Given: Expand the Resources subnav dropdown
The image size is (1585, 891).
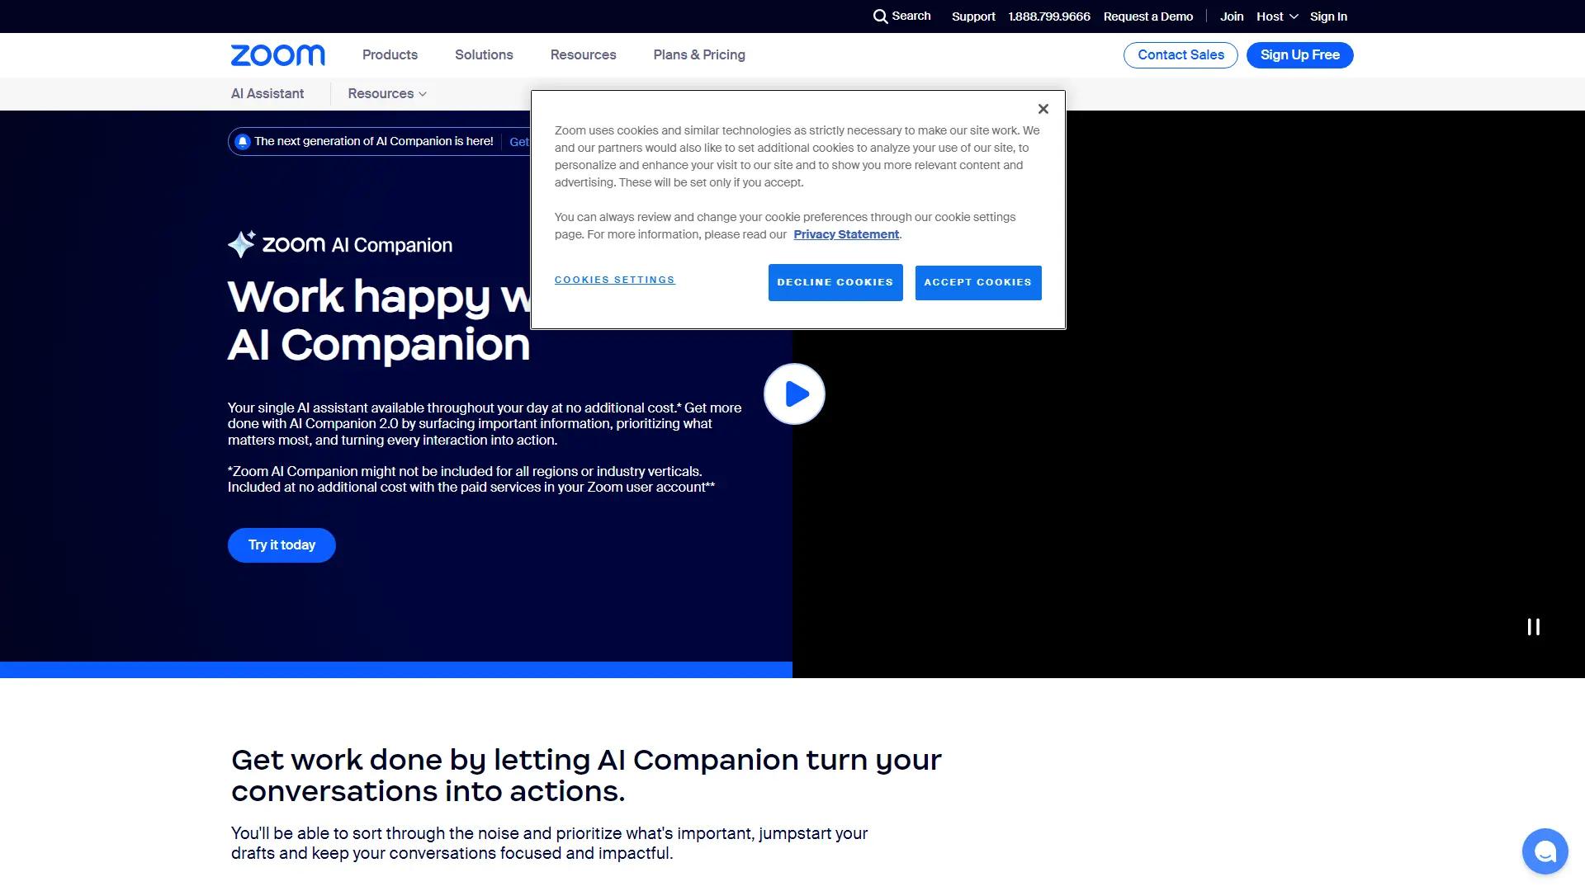Looking at the screenshot, I should click(x=386, y=93).
